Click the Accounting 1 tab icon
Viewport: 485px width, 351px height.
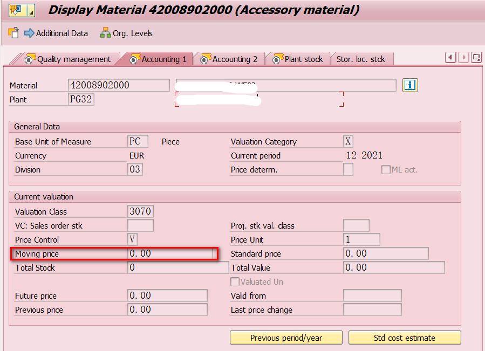click(134, 58)
